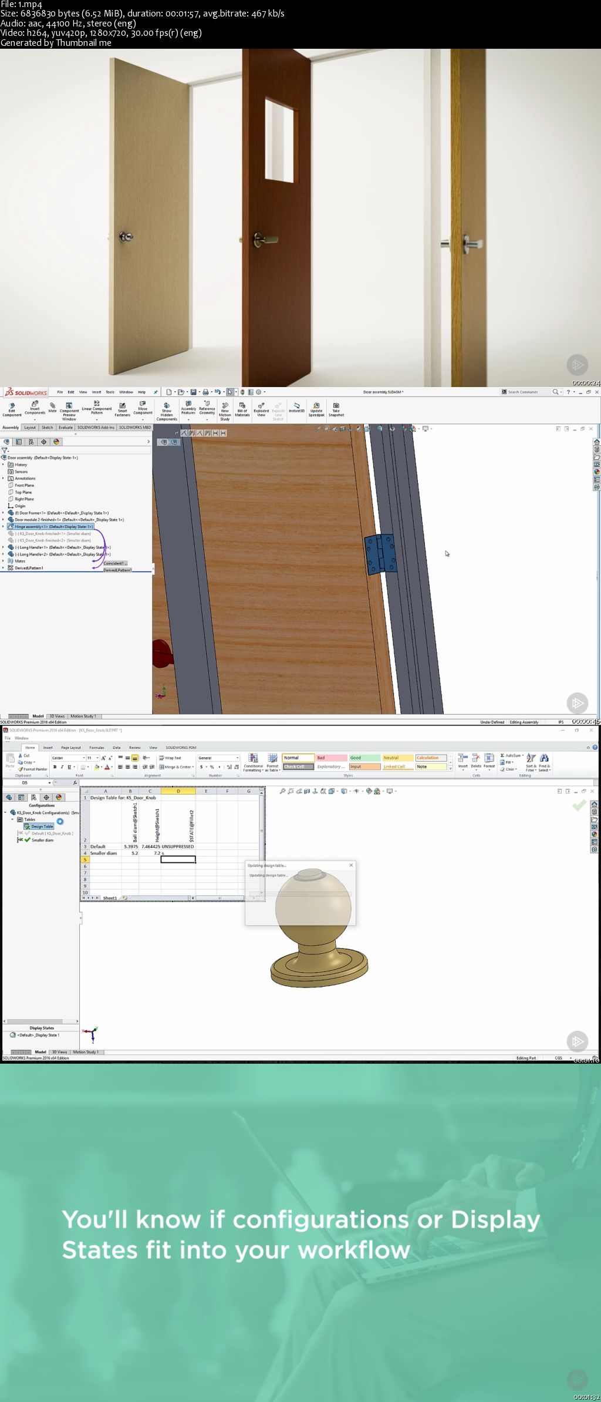Screen dimensions: 601x1402
Task: Select the Mate tool
Action: click(x=52, y=408)
